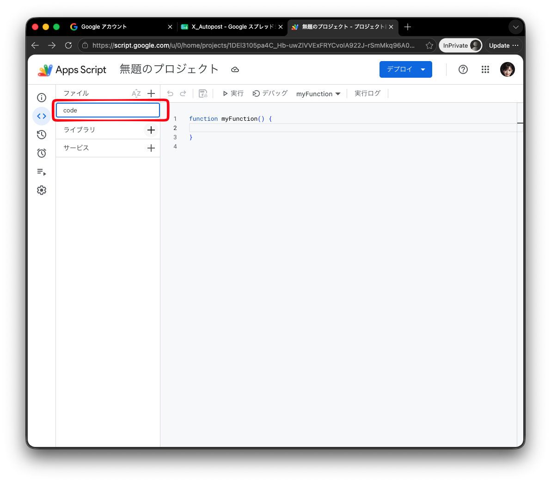Screen dimensions: 551x483
Task: Click the code file name field
Action: 108,110
